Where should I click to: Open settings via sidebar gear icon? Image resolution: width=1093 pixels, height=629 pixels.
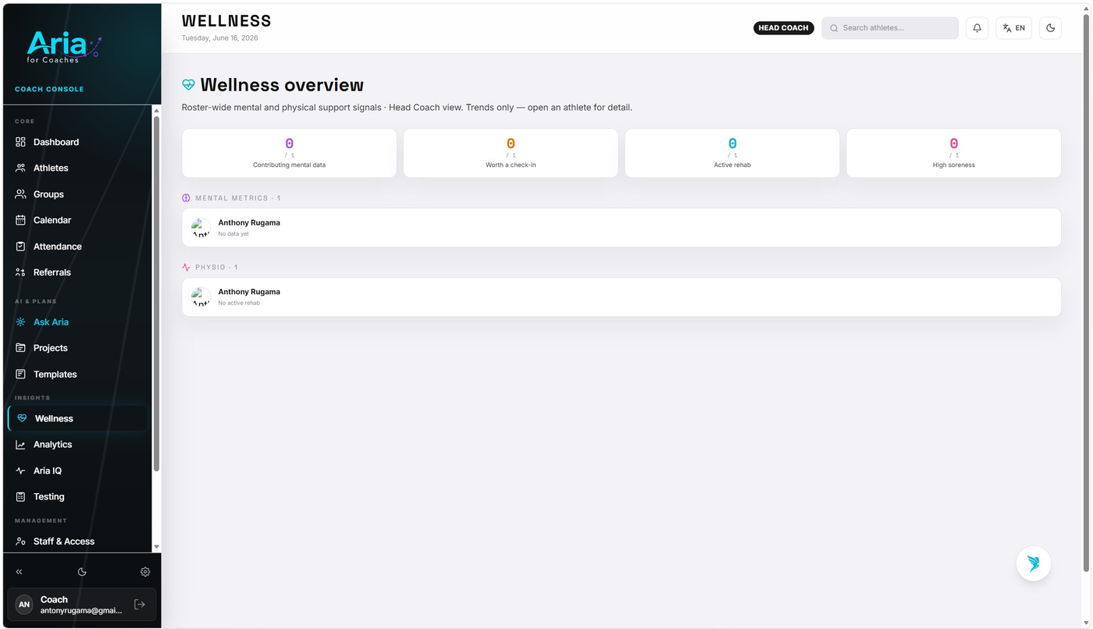click(145, 572)
